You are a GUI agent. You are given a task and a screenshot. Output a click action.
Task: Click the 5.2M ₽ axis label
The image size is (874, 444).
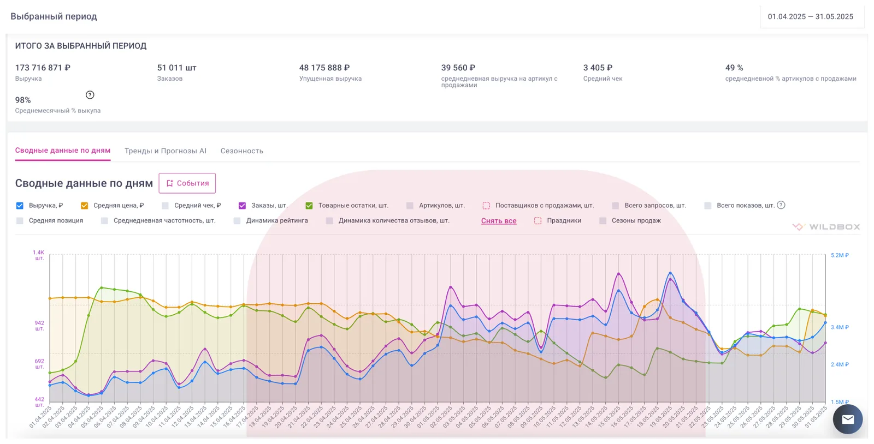(x=840, y=255)
